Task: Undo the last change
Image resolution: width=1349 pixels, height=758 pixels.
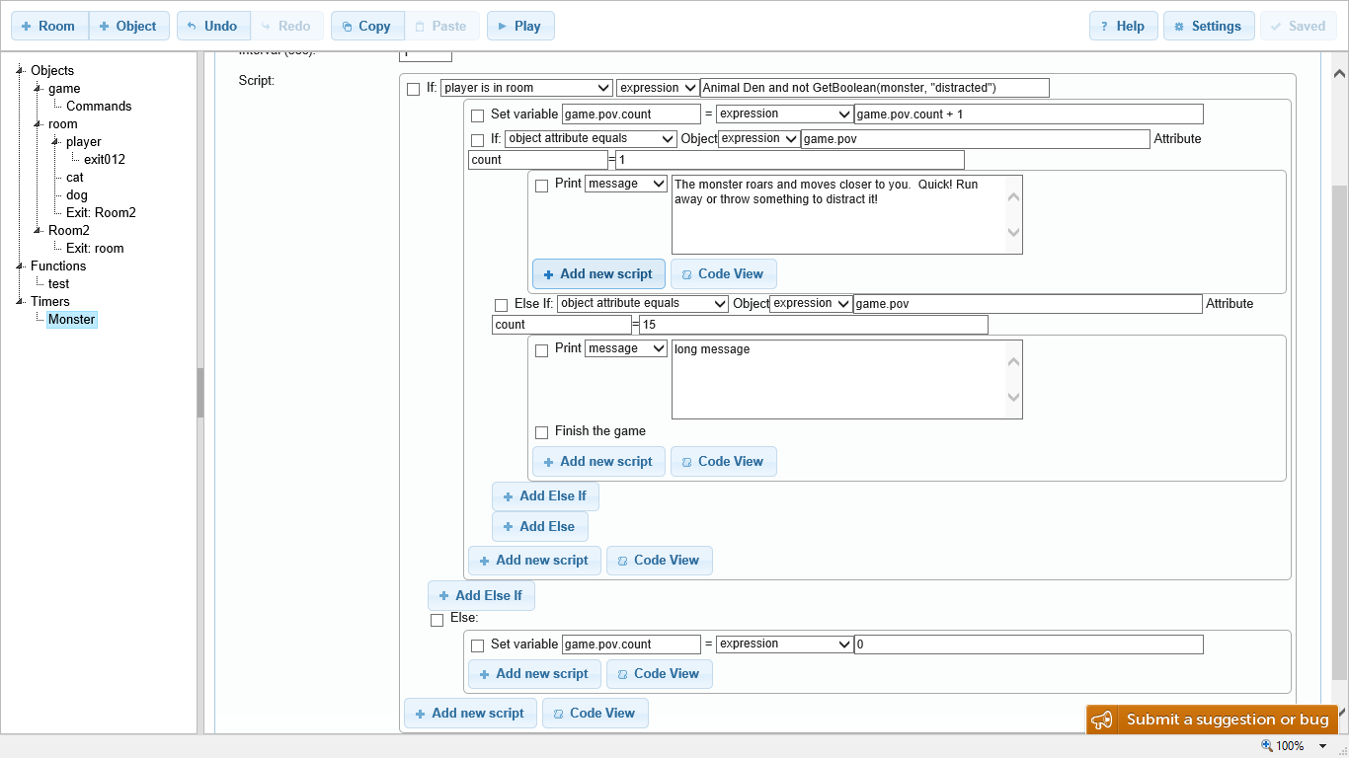Action: point(212,27)
